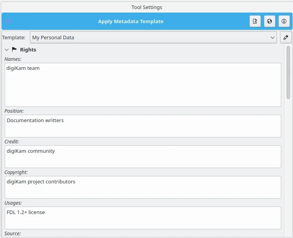Click the Rights section header label

28,50
